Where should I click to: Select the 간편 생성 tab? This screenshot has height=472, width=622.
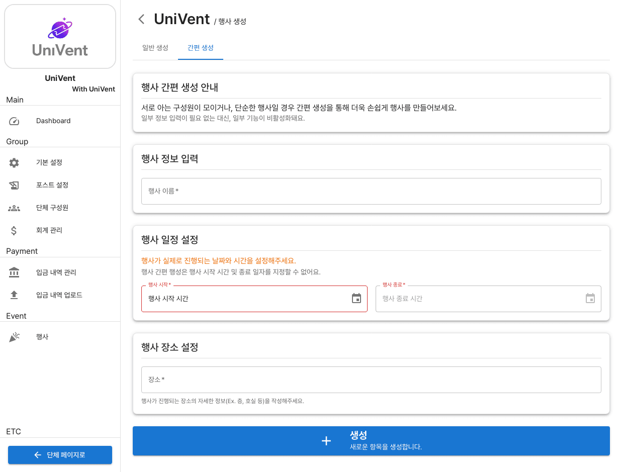201,48
